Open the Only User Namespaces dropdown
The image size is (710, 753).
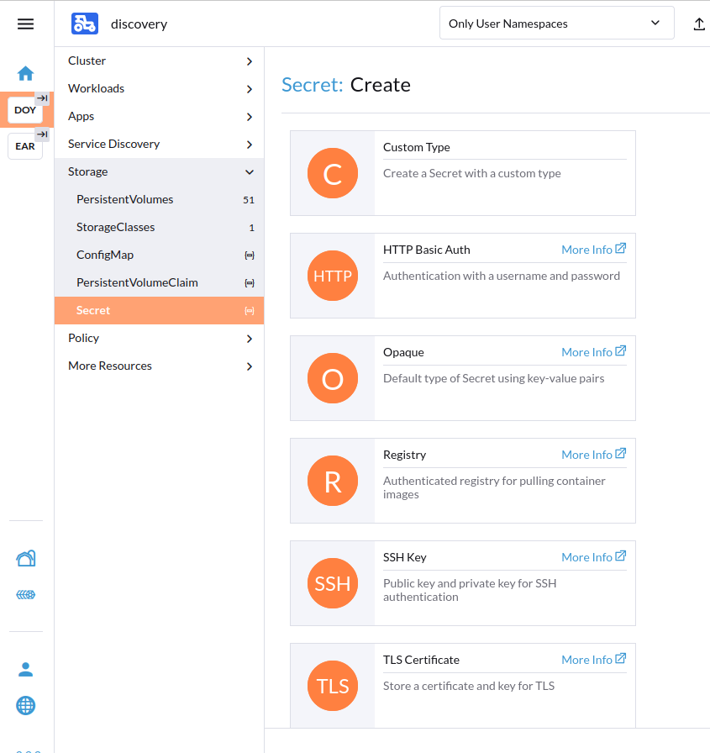click(556, 24)
